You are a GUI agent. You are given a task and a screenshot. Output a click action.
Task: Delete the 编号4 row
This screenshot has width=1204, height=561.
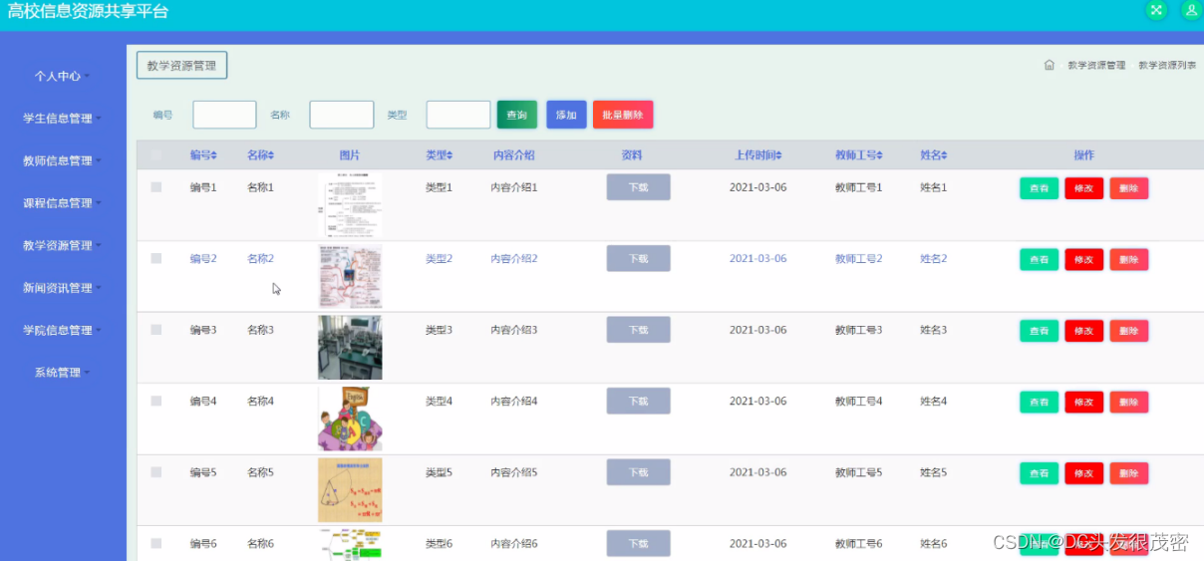click(x=1128, y=402)
